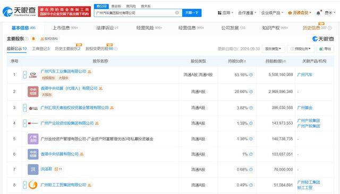The width and height of the screenshot is (340, 194).
Task: Clear the search field with X icon
Action: pyautogui.click(x=177, y=13)
